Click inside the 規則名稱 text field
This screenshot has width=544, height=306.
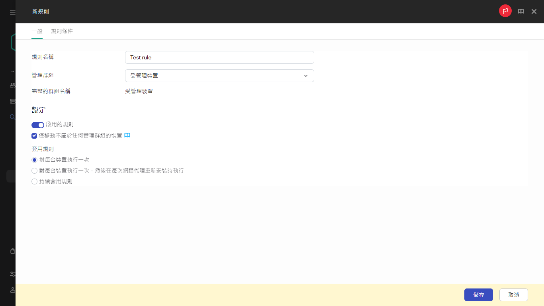219,57
